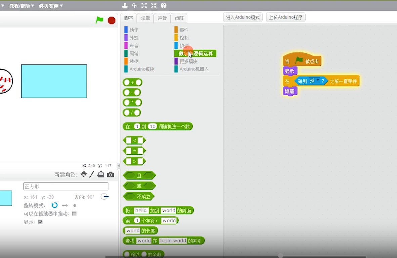Click 上传Arduino程序 button
The image size is (397, 258).
(285, 17)
